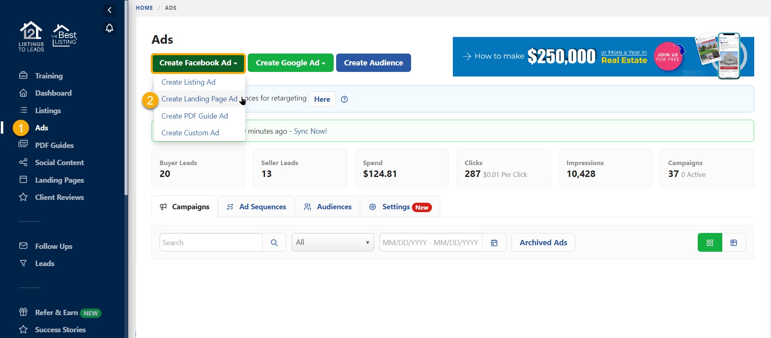
Task: Click the Landing Pages icon
Action: point(23,179)
